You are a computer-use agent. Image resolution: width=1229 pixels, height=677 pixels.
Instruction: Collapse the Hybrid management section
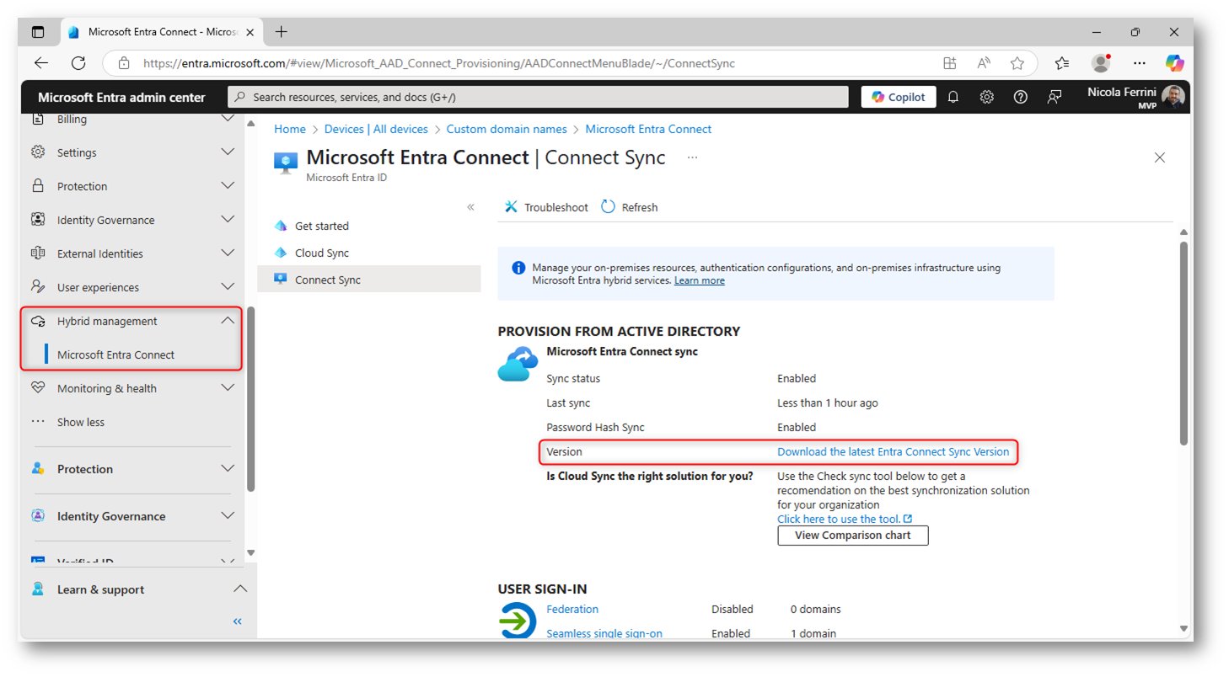click(x=133, y=321)
